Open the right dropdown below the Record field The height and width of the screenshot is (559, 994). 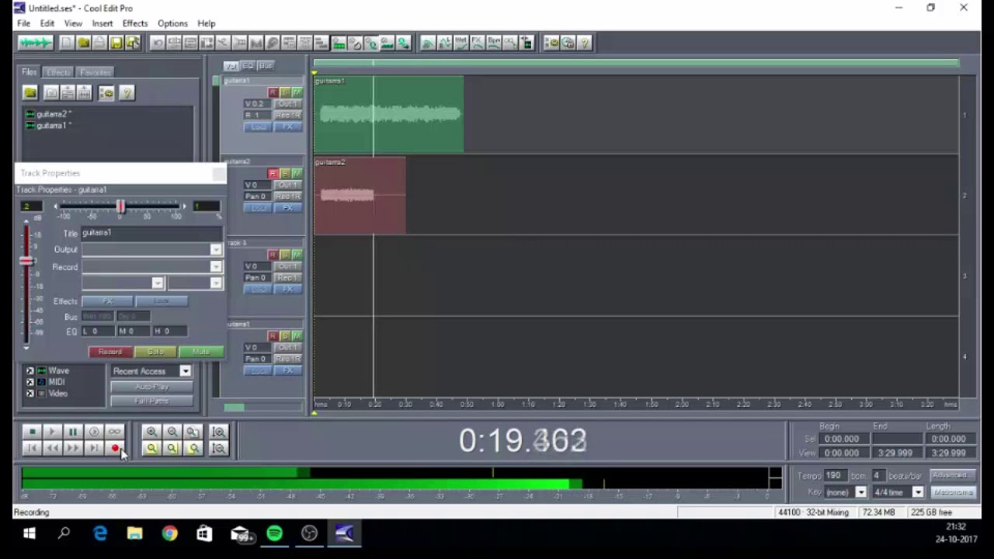216,283
